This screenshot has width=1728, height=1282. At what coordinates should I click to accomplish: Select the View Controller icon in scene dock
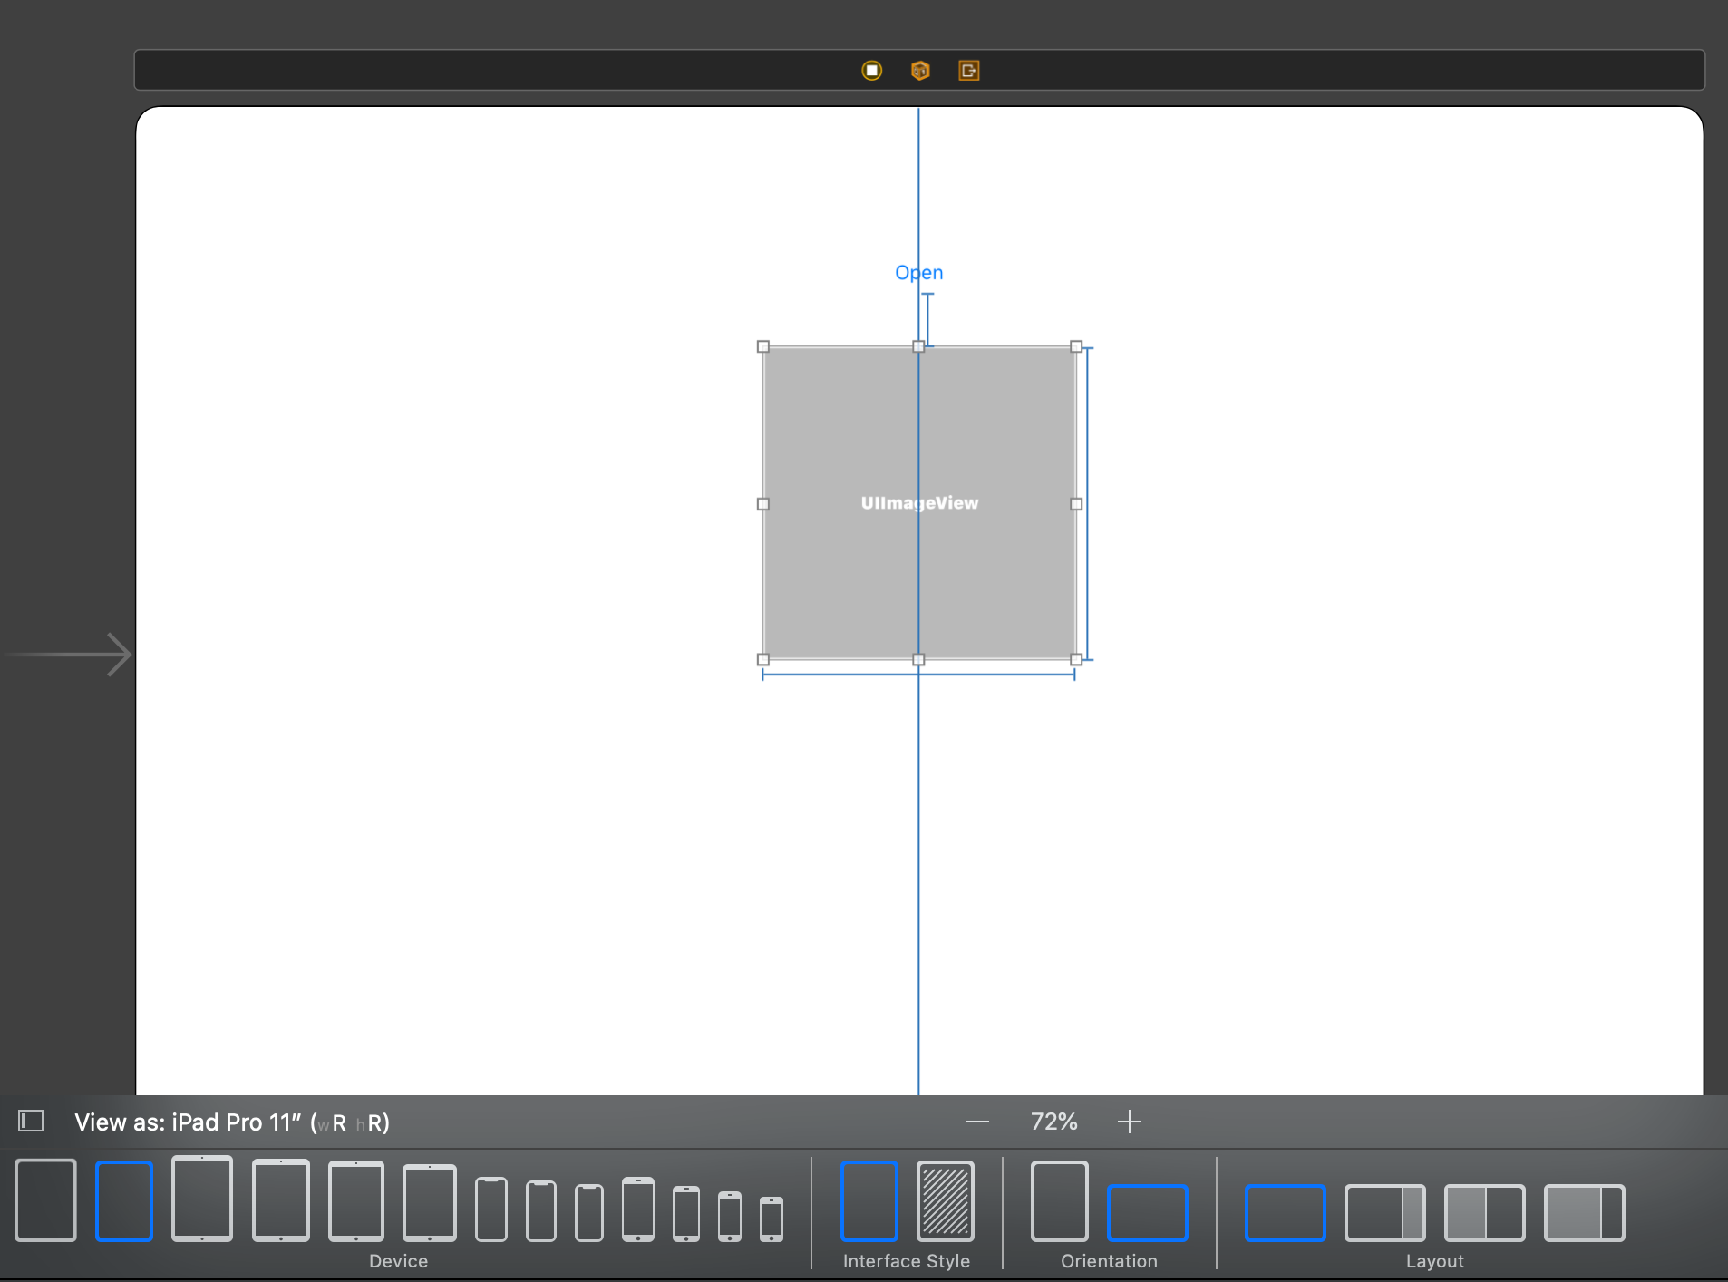point(871,71)
